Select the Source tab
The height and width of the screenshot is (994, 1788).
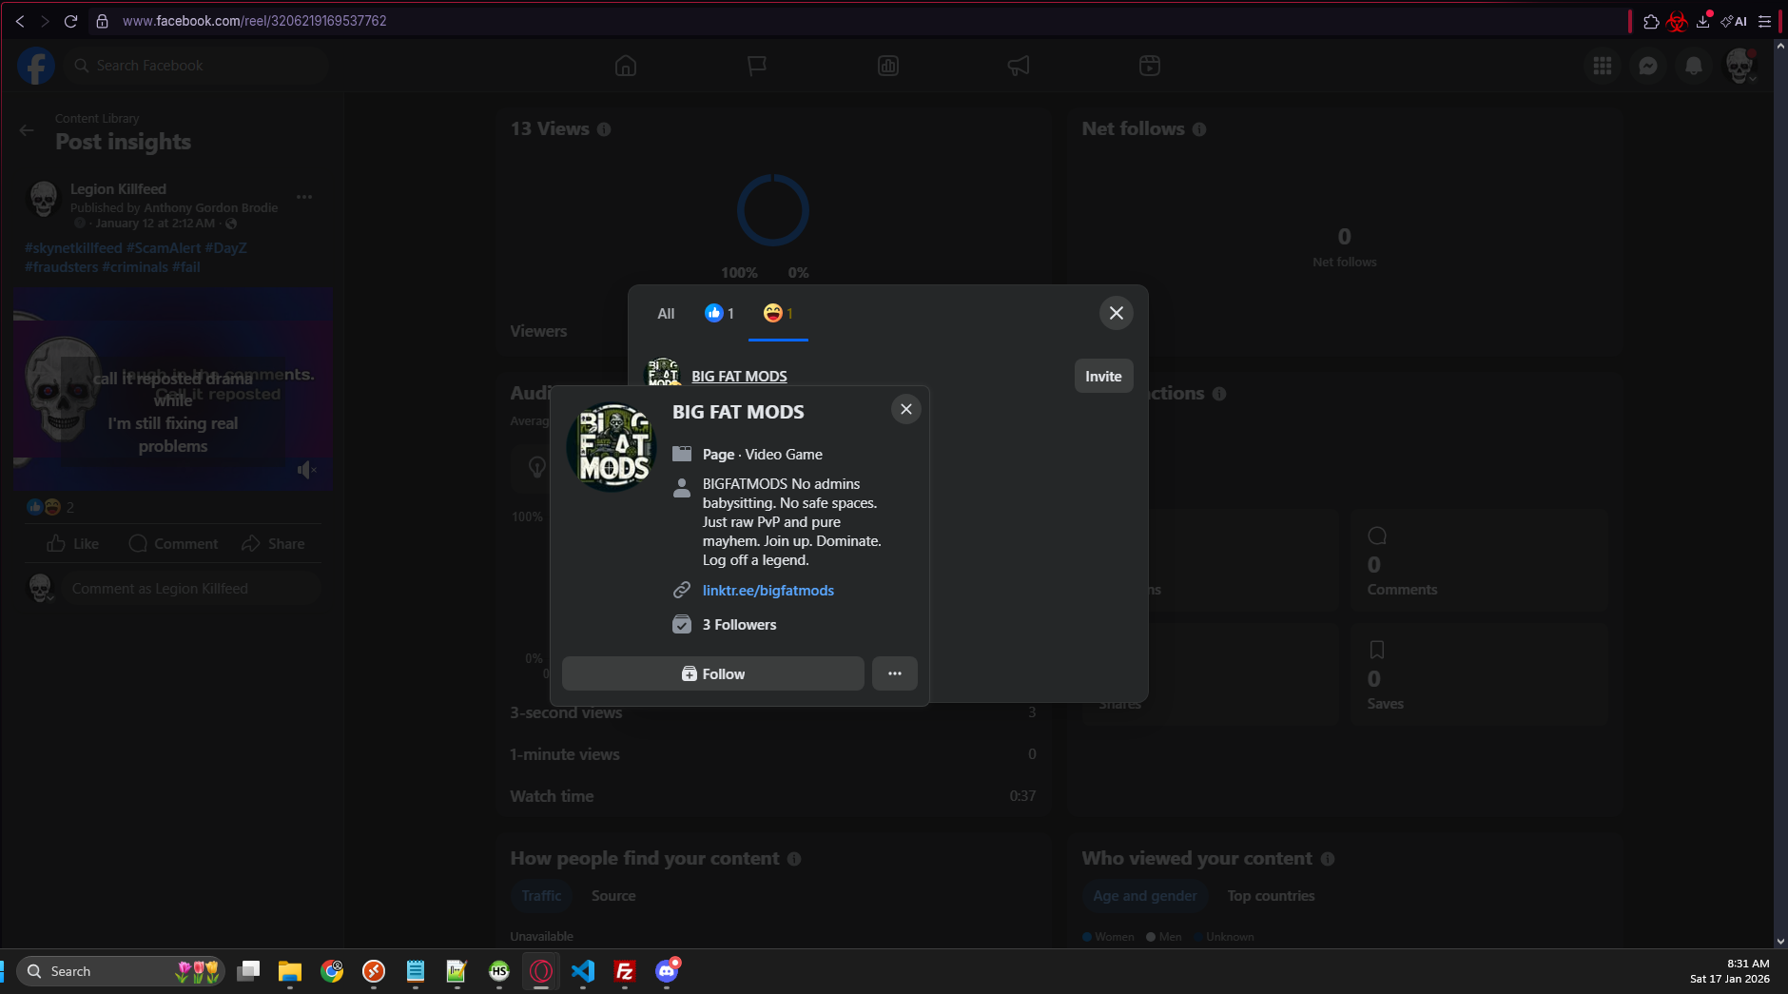[613, 896]
